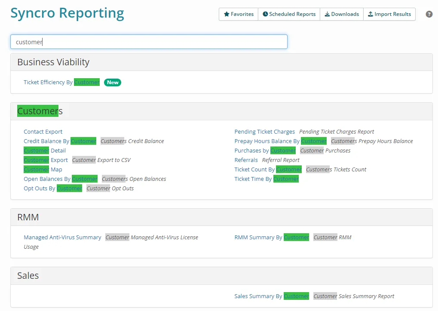The height and width of the screenshot is (311, 438).
Task: Open Open Balances By Customer report
Action: tap(61, 179)
